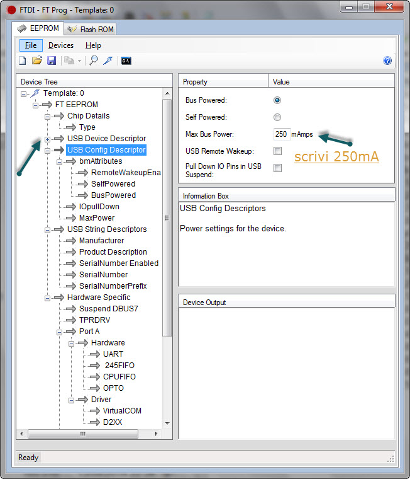Select Product Description tree item
Screen dimensions: 410x479
pyautogui.click(x=113, y=252)
